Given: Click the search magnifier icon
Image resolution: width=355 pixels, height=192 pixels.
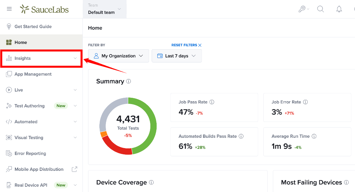Looking at the screenshot, I should tap(320, 9).
